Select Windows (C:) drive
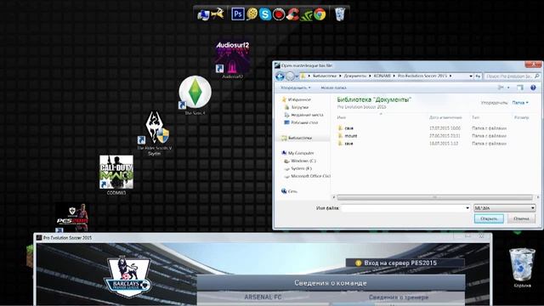The width and height of the screenshot is (544, 306). click(x=303, y=161)
